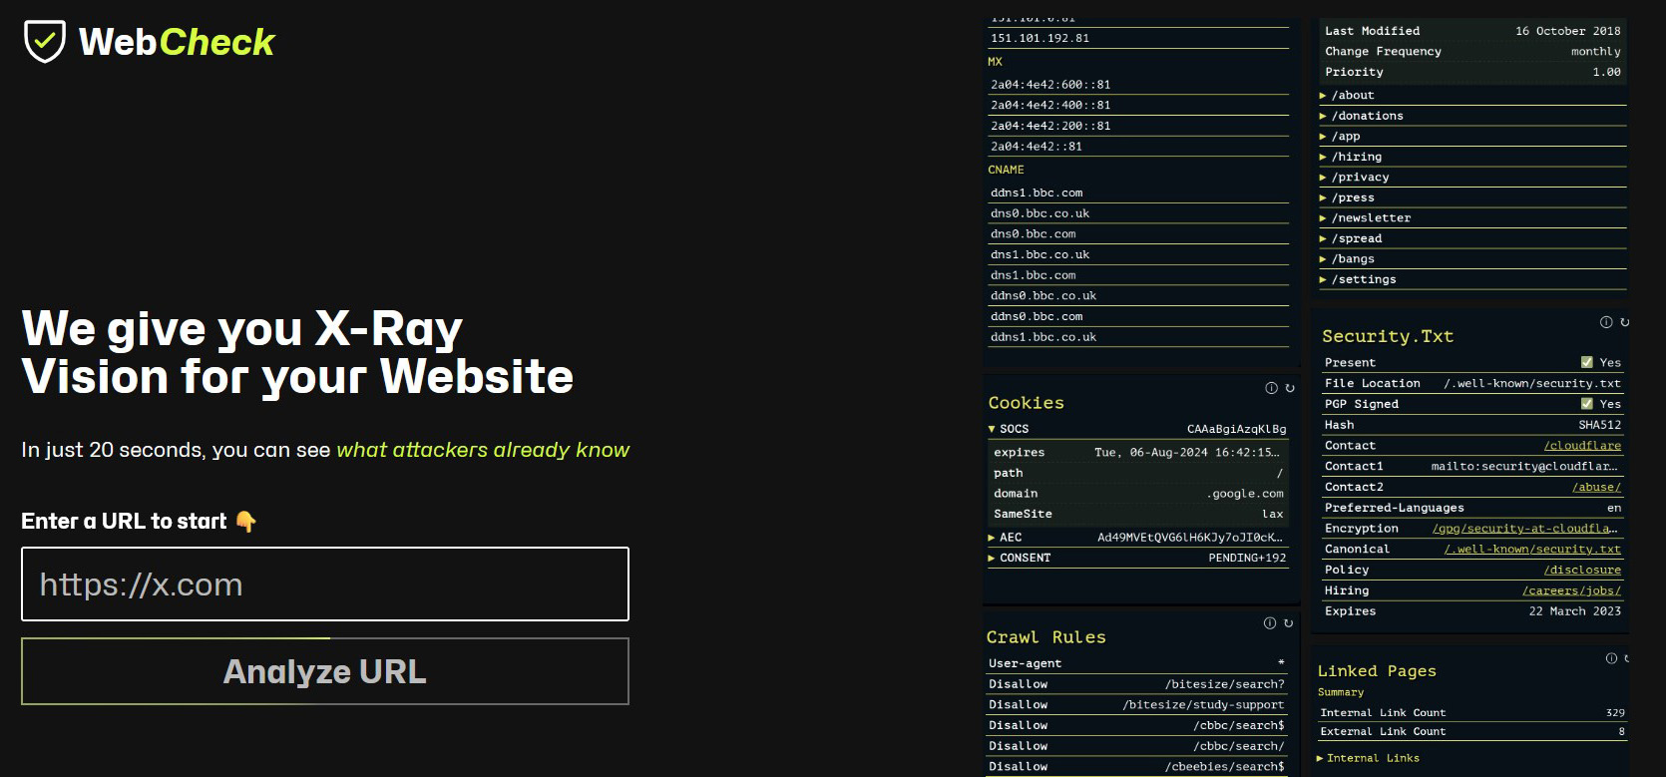Open the /abuse/ Contact2 link
The image size is (1666, 777).
click(1596, 487)
